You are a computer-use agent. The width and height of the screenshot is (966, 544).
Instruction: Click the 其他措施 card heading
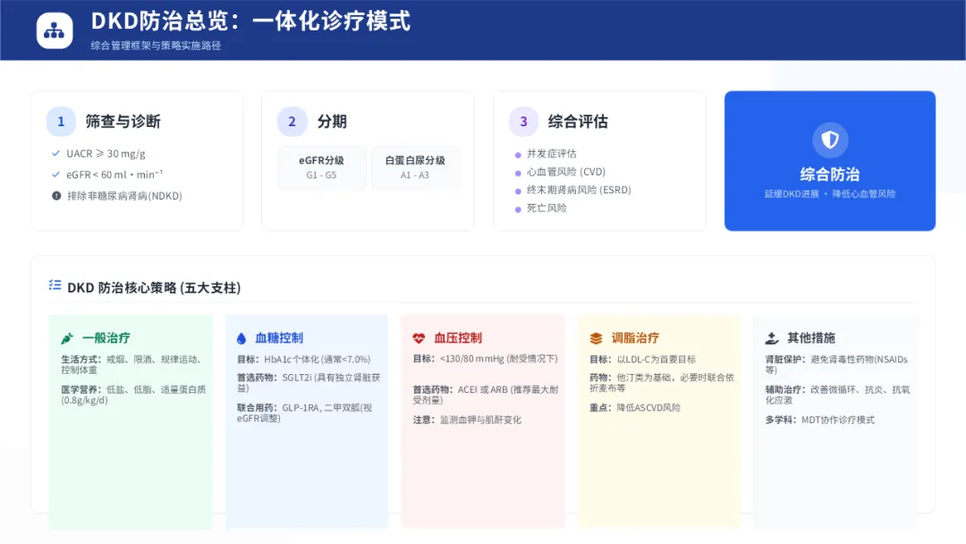[x=811, y=338]
